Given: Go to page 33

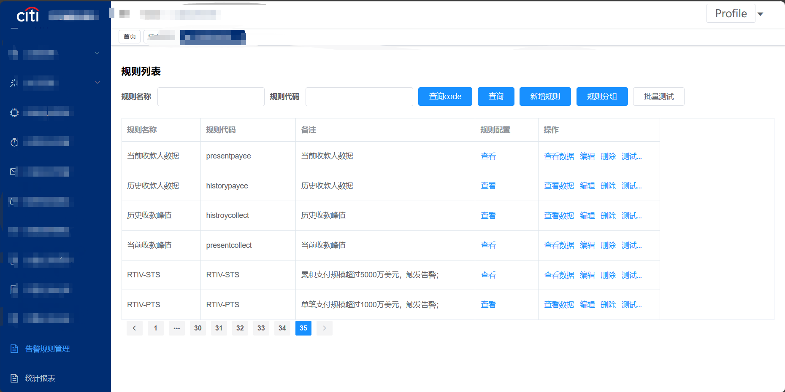Looking at the screenshot, I should click(261, 328).
